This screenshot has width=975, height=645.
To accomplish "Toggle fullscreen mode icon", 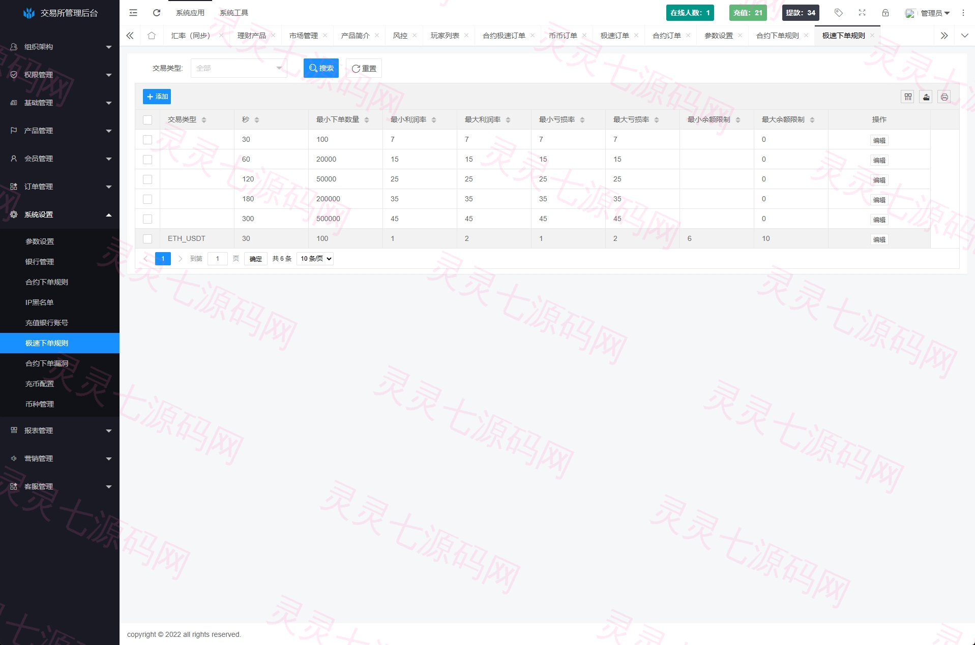I will (862, 13).
